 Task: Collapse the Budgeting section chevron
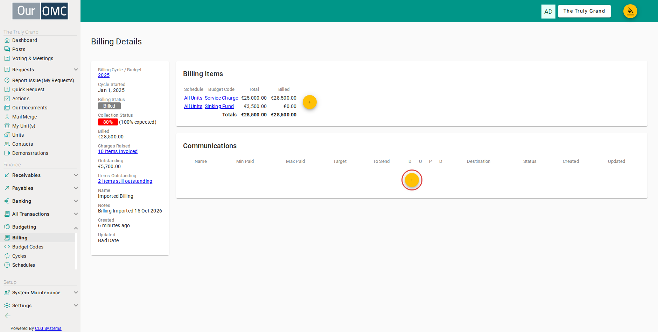tap(76, 228)
